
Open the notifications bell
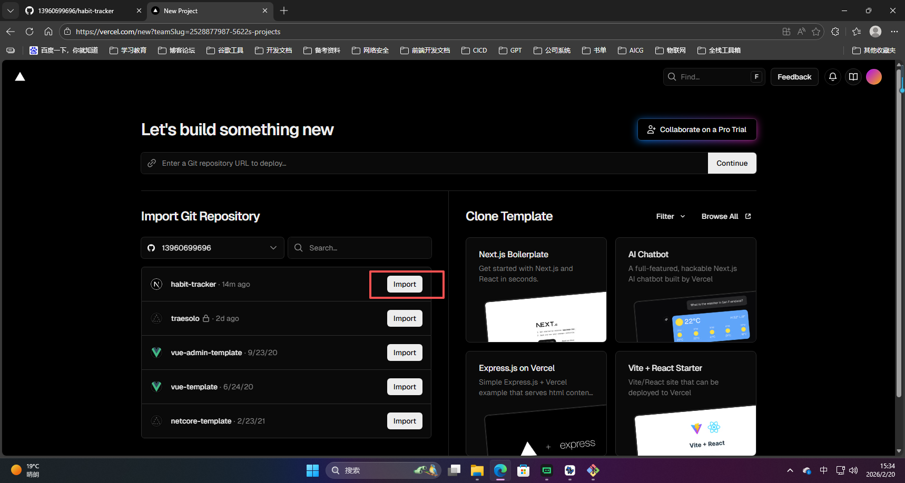(833, 77)
